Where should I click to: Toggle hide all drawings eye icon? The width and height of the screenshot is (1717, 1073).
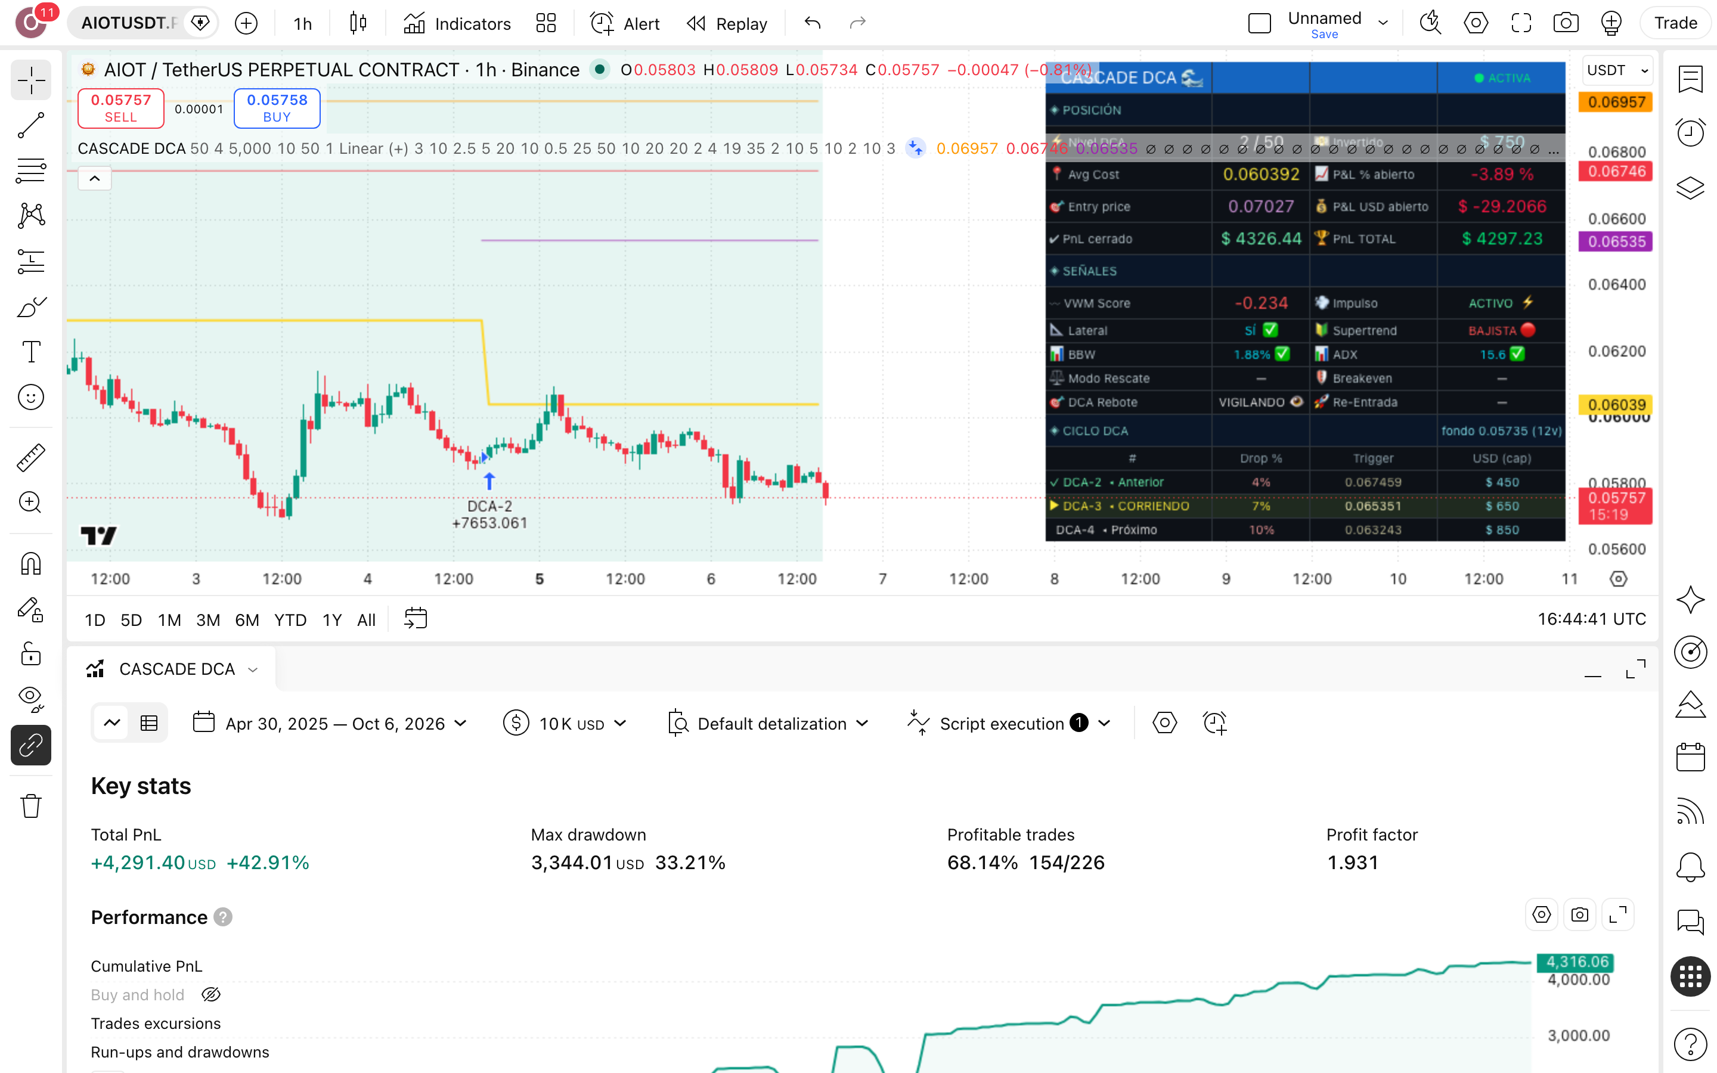pos(30,700)
